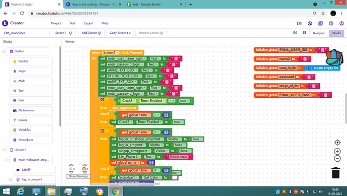Screen dimensions: 347x196
Task: Click the blocks palette vertical scrollbar
Action: 60,87
